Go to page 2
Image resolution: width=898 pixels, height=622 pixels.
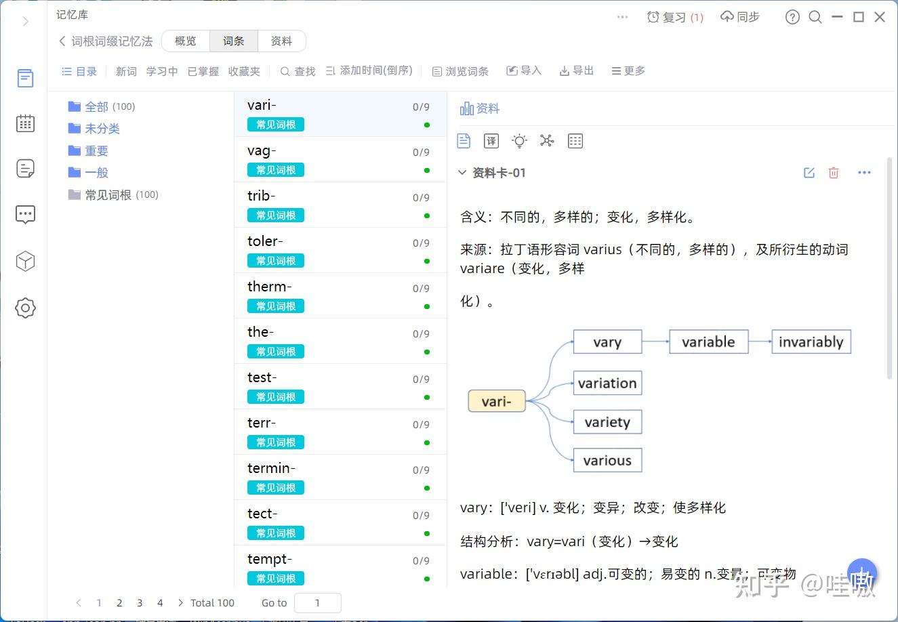pyautogui.click(x=119, y=602)
